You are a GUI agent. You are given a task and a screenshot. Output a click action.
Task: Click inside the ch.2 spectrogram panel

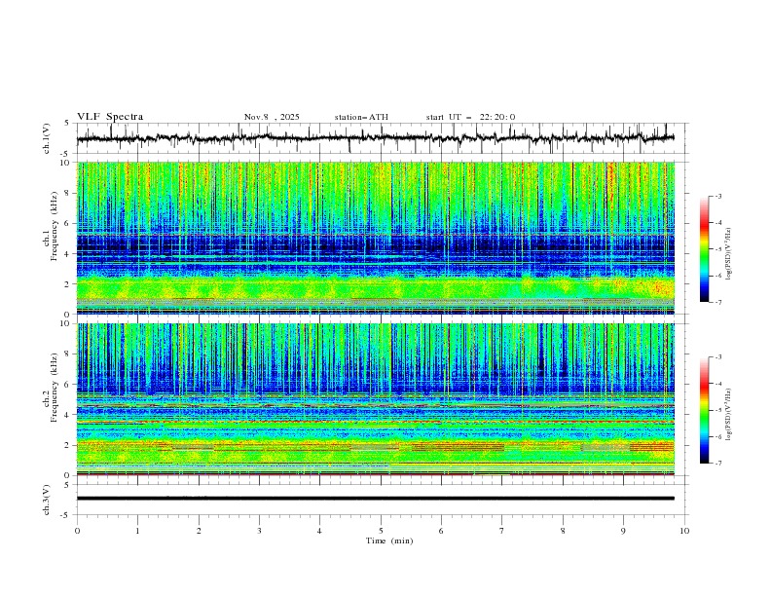(376, 399)
